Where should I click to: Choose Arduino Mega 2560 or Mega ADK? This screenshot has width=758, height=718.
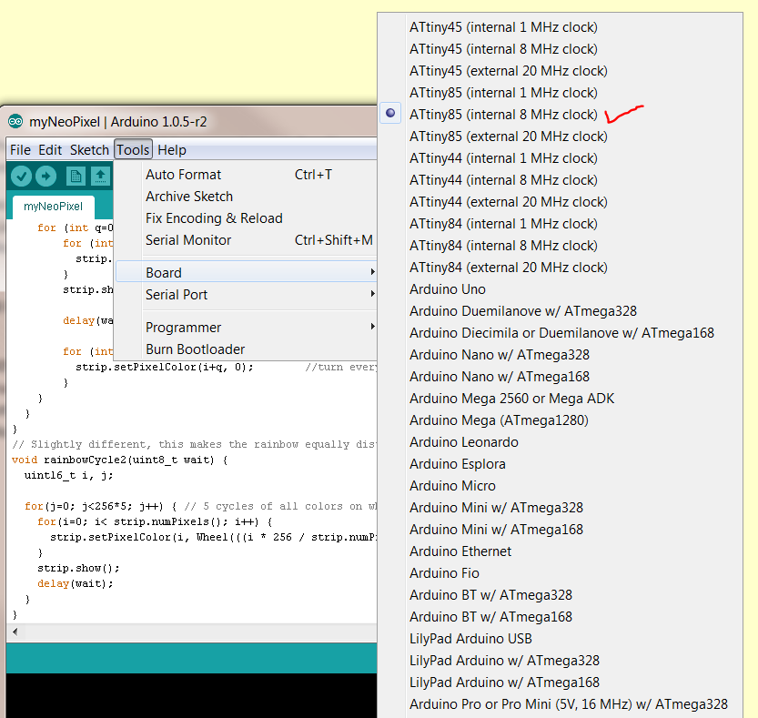[x=512, y=398]
